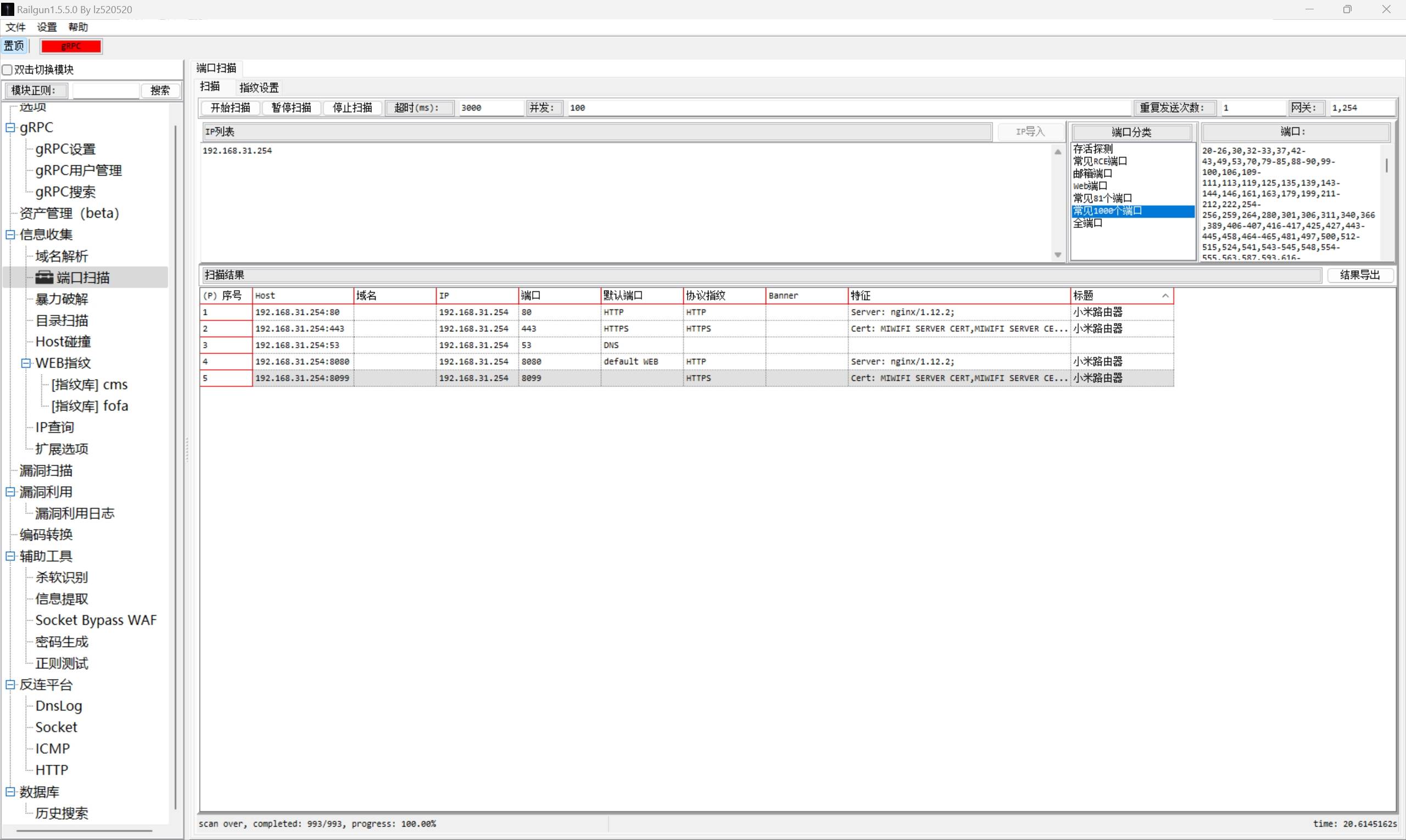The image size is (1406, 840).
Task: Select 全端口 in port category list
Action: pyautogui.click(x=1087, y=223)
